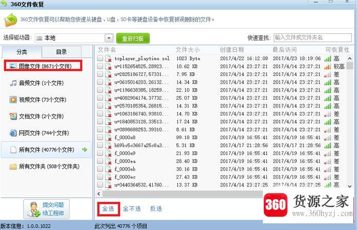Switch to the 目录 tab
This screenshot has height=230, width=357.
pyautogui.click(x=62, y=52)
